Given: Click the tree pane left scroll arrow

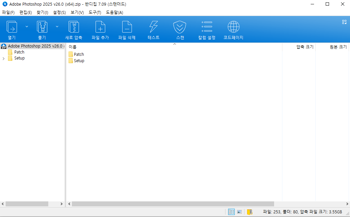Looking at the screenshot, I should pyautogui.click(x=3, y=204).
